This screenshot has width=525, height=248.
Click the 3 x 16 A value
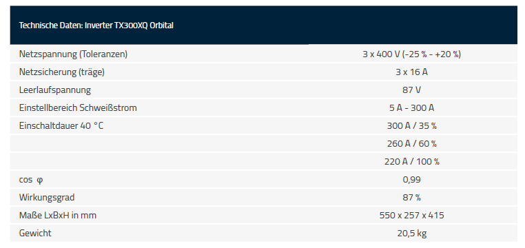pos(411,72)
